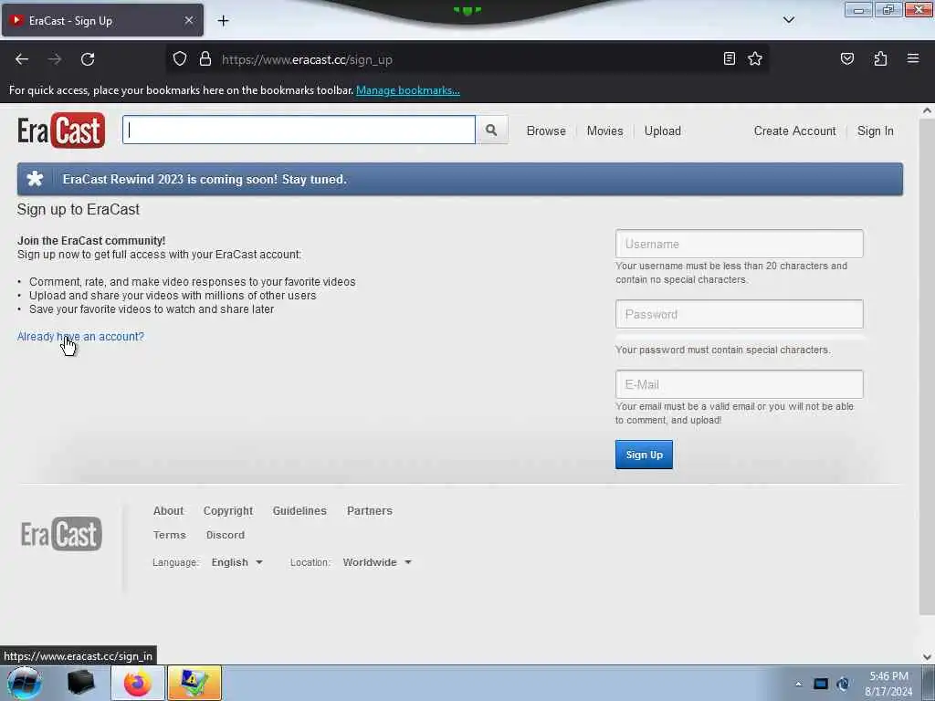Click the network tray icon
This screenshot has height=701, width=935.
843,684
